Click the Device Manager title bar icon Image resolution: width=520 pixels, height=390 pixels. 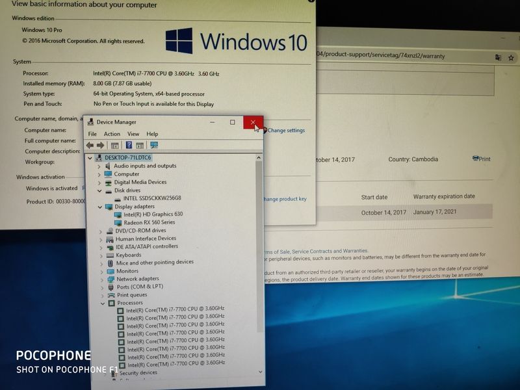click(90, 122)
